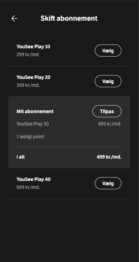Screen dimensions: 139x262
Task: Click the grey 499 kr./md. beside Play 30
Action: click(110, 124)
